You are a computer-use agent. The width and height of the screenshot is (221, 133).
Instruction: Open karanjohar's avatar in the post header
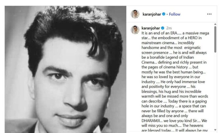click(x=135, y=14)
